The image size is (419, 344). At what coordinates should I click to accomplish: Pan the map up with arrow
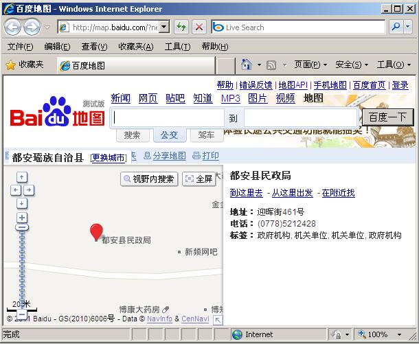click(22, 177)
